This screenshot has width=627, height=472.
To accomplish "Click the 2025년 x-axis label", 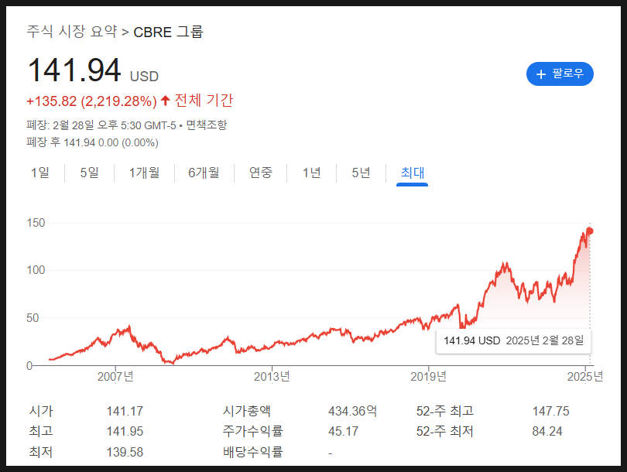I will (585, 377).
